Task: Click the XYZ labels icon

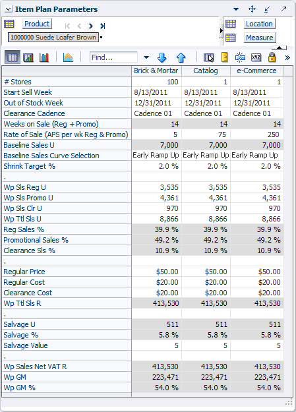Action: [256, 57]
